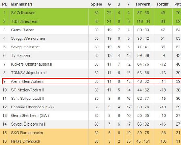Click Kickers Obertshausen II team
The width and height of the screenshot is (181, 145).
click(x=31, y=64)
